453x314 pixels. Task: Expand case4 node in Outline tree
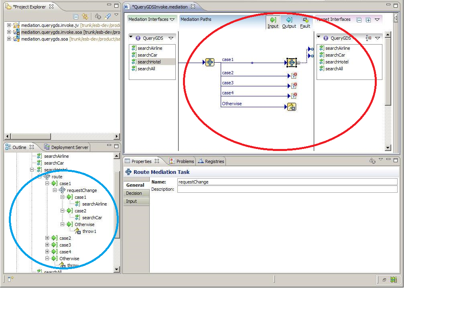pyautogui.click(x=47, y=251)
